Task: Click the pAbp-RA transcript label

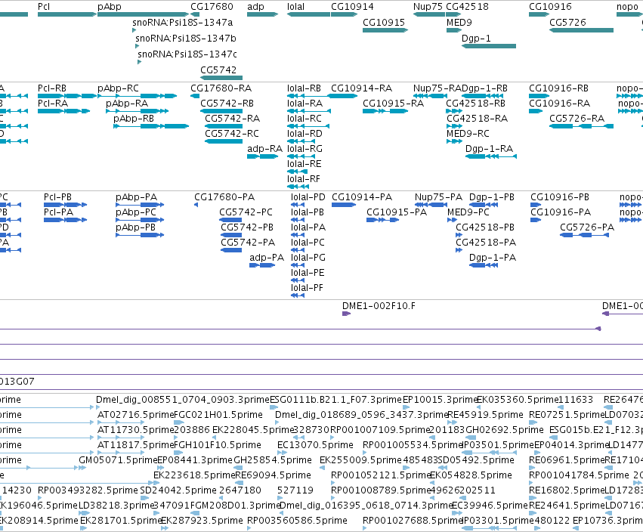Action: [x=127, y=104]
